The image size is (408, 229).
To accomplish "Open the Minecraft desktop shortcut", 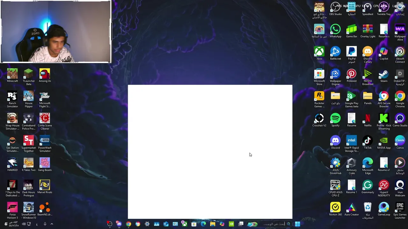I will 12,76.
